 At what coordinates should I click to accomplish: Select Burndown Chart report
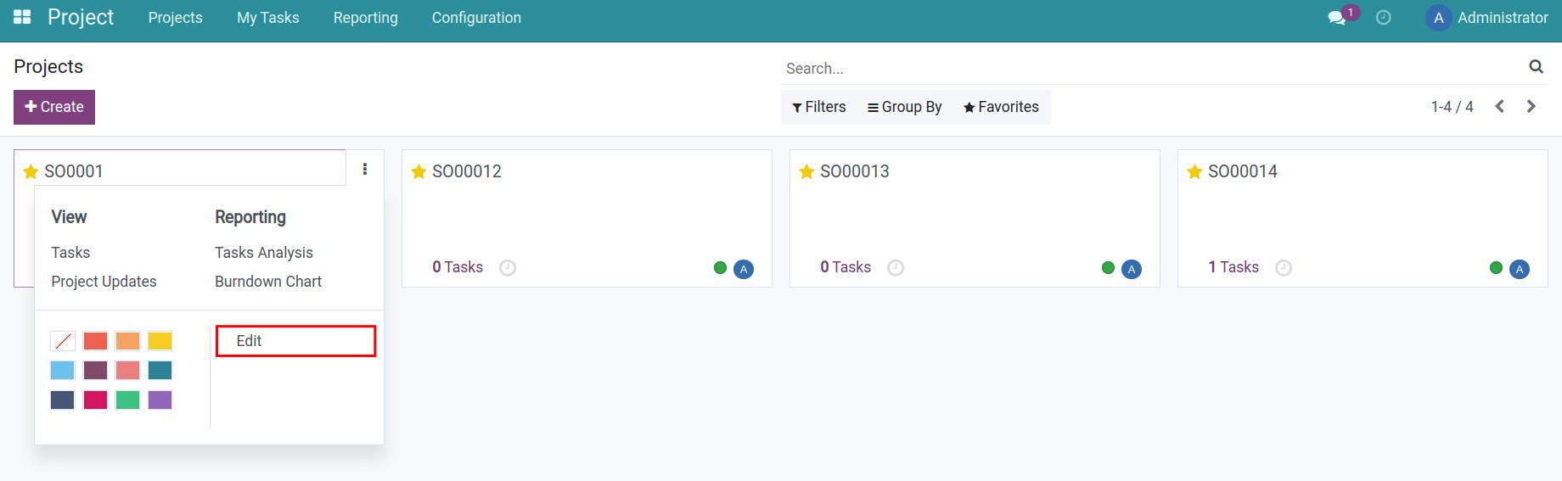coord(268,282)
